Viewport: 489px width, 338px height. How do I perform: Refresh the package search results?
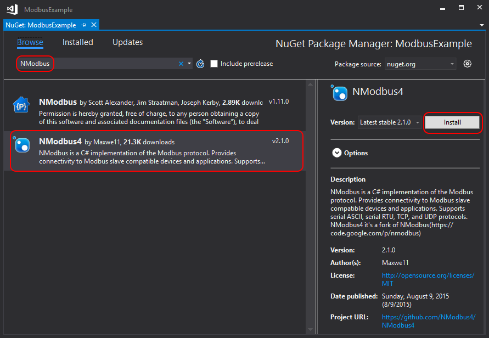point(200,64)
